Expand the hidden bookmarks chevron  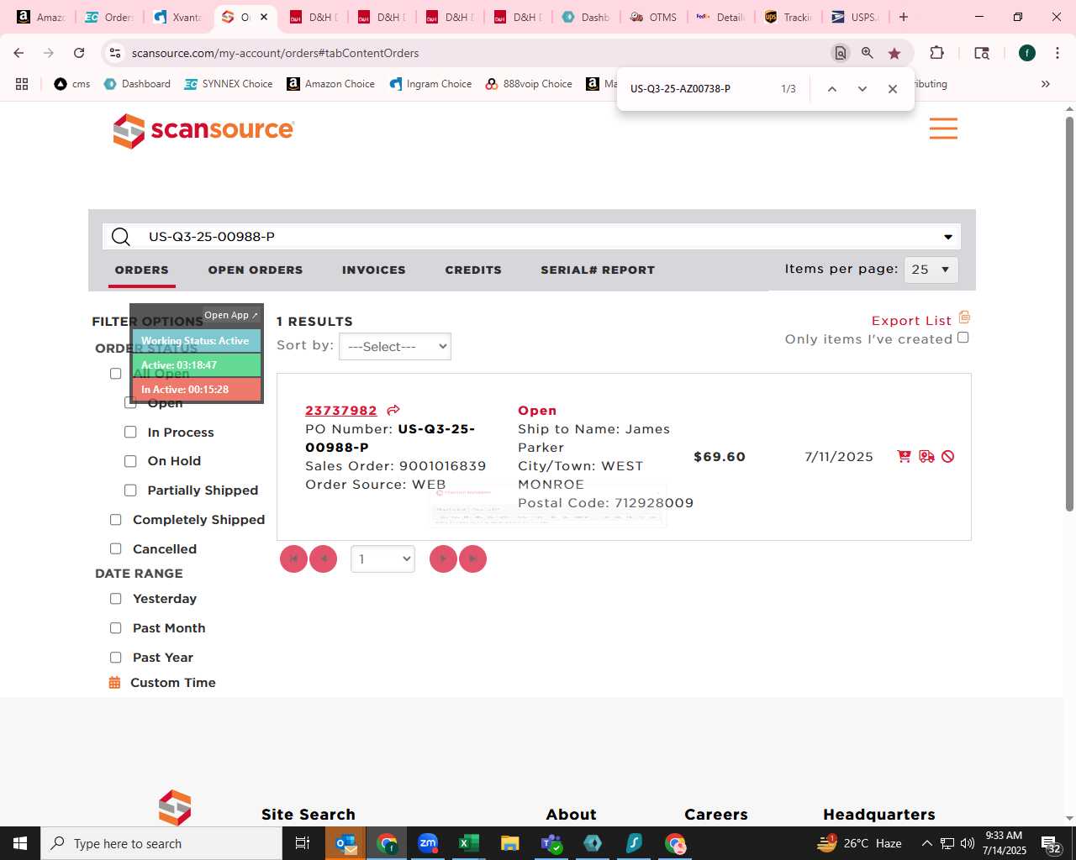point(1046,84)
